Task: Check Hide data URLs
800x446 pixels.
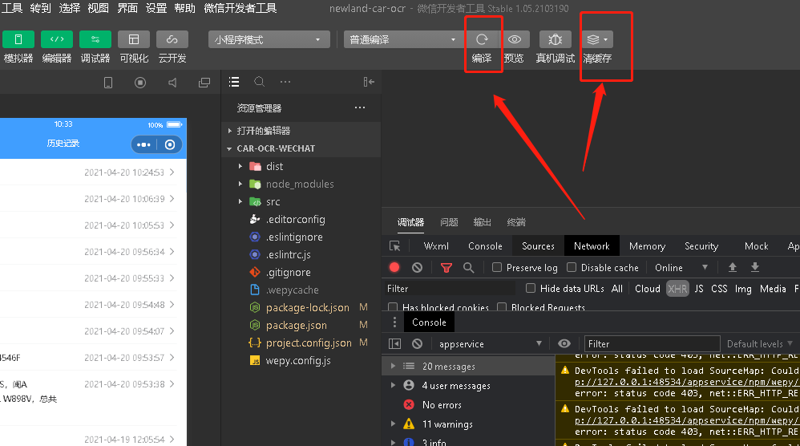Action: coord(531,288)
